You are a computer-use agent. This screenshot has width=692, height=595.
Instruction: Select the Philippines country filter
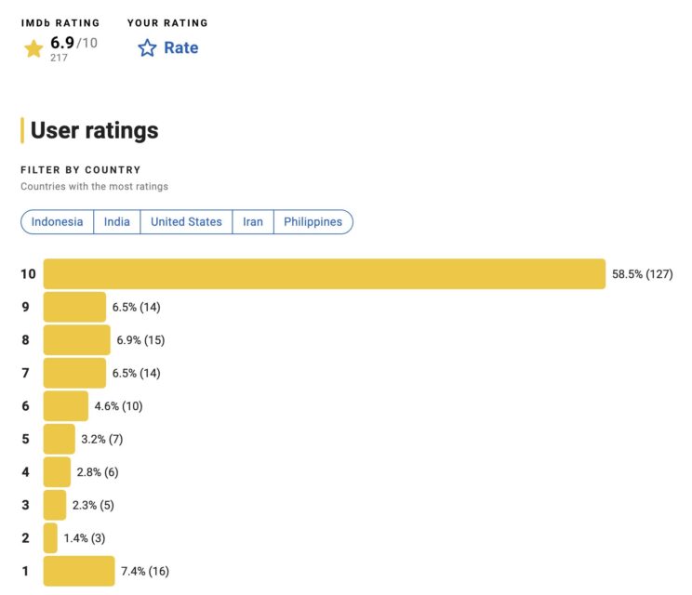[x=313, y=222]
